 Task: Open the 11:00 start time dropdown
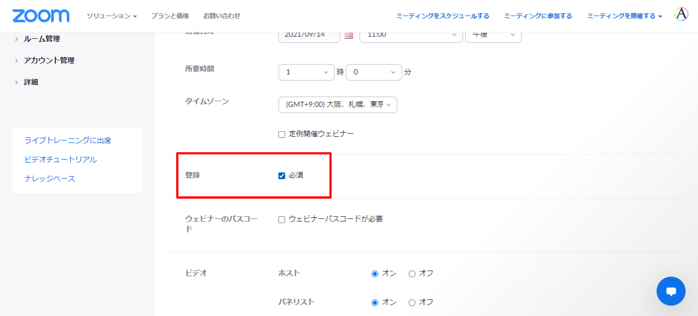pyautogui.click(x=411, y=35)
